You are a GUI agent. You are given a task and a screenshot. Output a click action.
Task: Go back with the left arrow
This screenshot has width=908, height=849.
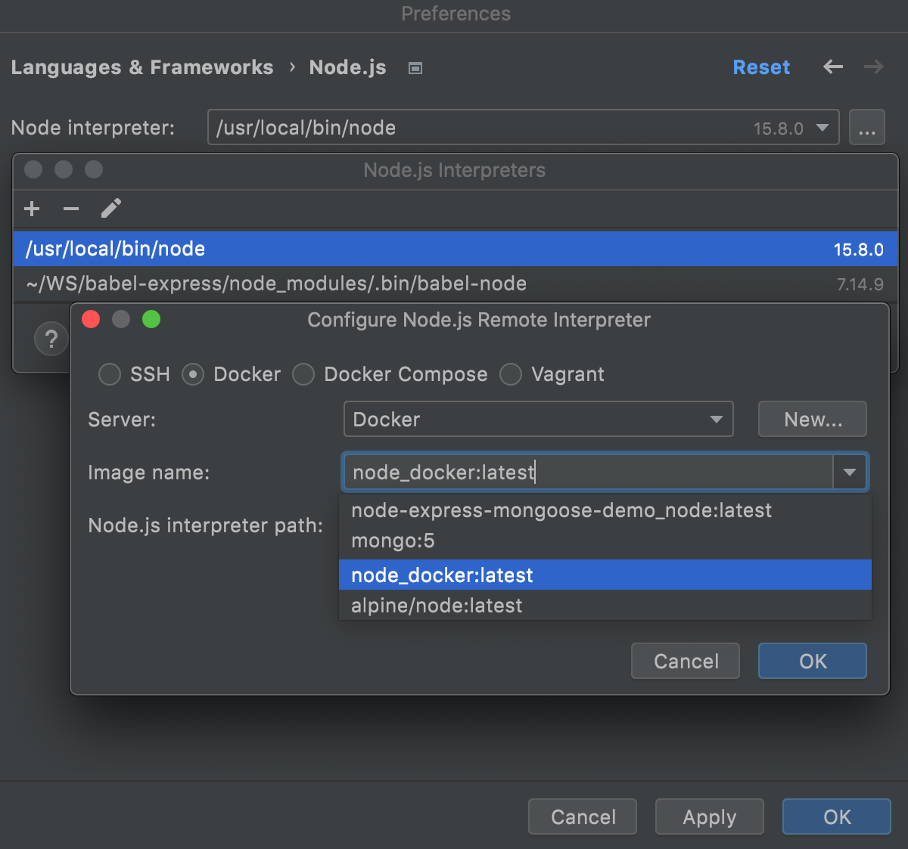pyautogui.click(x=833, y=67)
